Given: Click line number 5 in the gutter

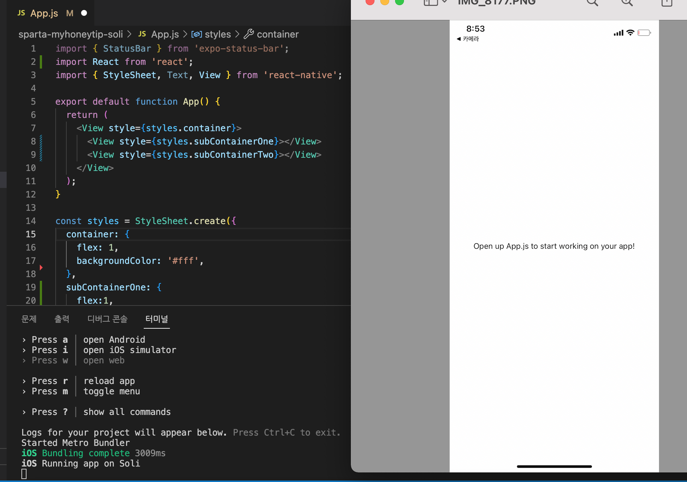Looking at the screenshot, I should [x=33, y=102].
